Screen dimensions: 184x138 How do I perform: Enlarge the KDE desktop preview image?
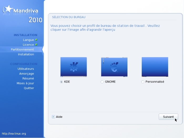point(74,67)
